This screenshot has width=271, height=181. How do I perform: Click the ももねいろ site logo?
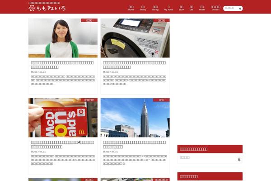click(47, 8)
